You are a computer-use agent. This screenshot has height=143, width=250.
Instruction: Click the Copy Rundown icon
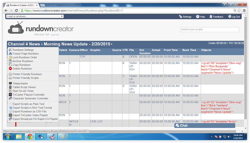pyautogui.click(x=10, y=65)
